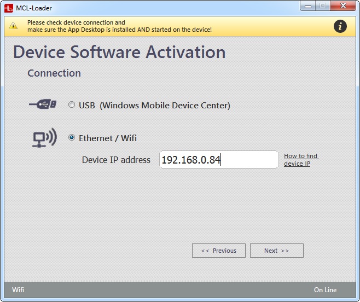Click the USB connector icon
The image size is (360, 302).
43,105
